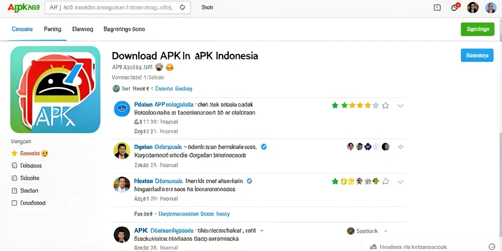Click the APK reviewer avatar at bottom
Image resolution: width=502 pixels, height=251 pixels.
point(122,235)
